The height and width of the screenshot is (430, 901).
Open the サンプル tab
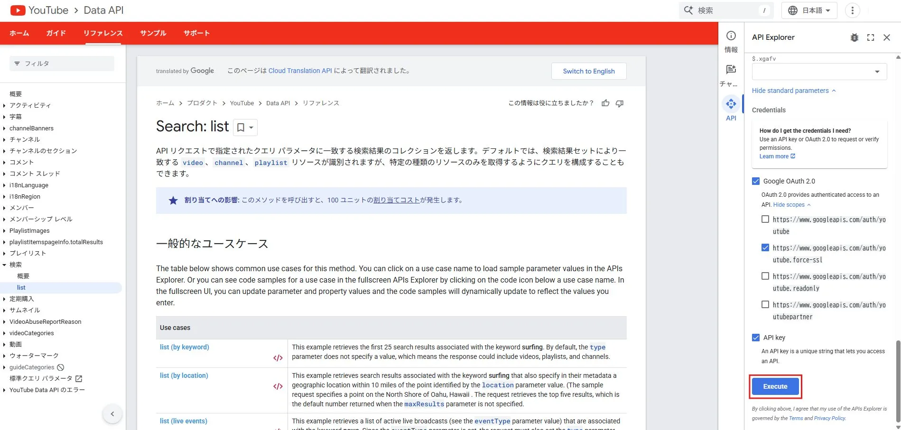point(153,33)
